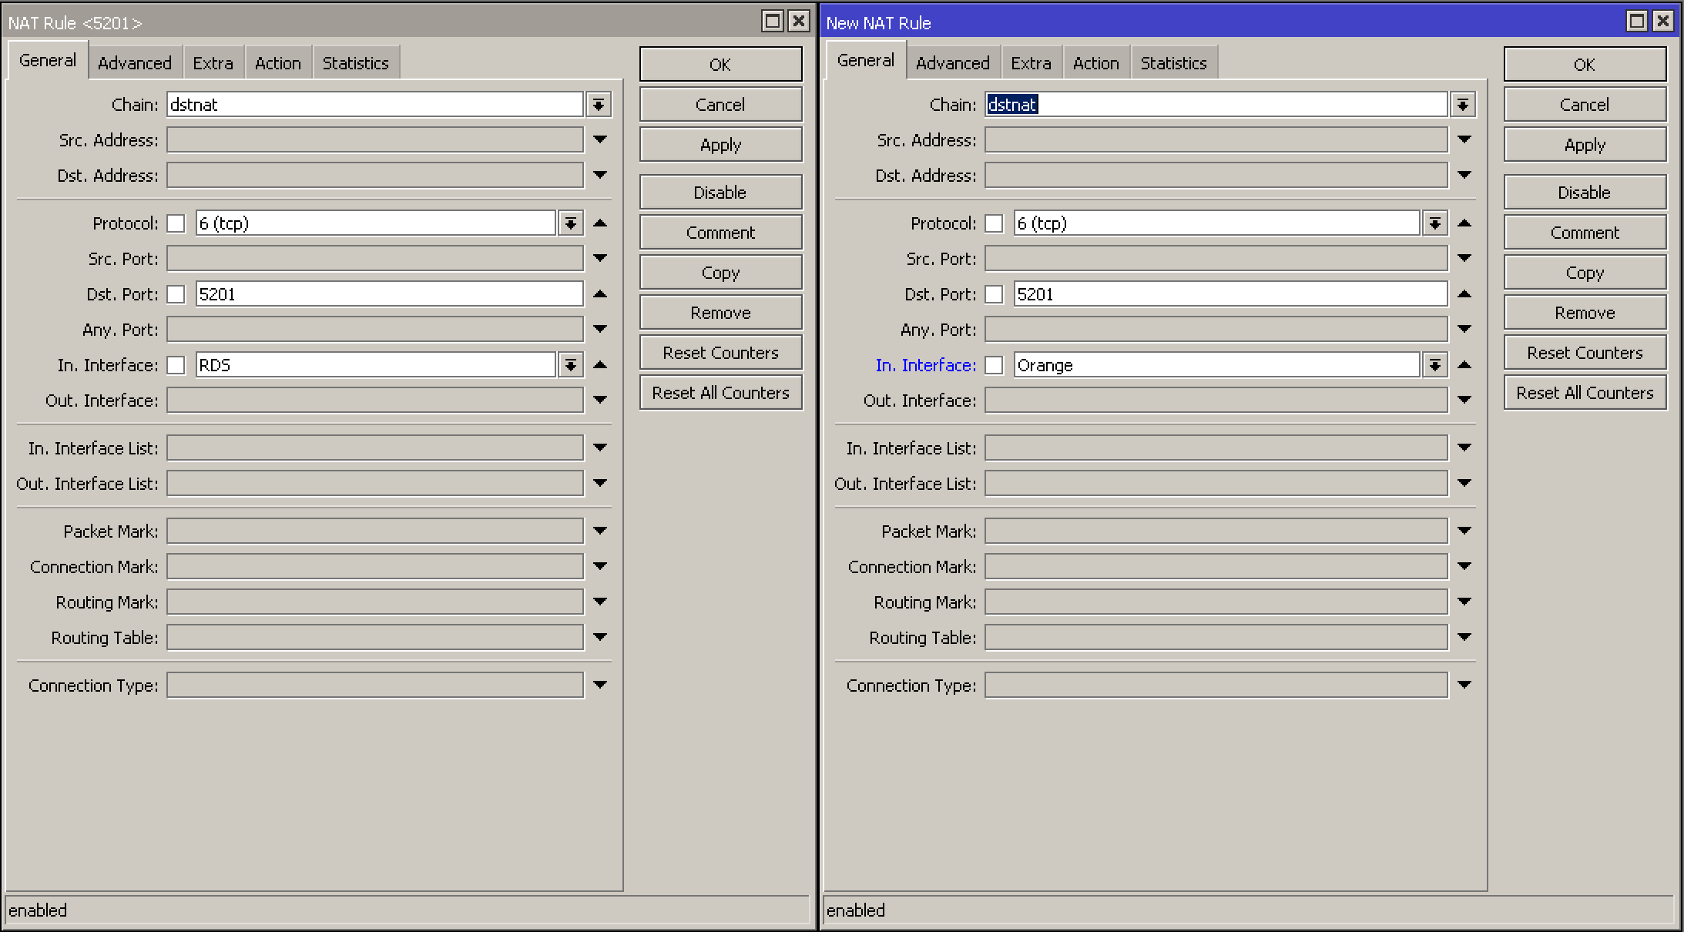The width and height of the screenshot is (1684, 932).
Task: Collapse Dst. Port field in NAT Rule <5201>
Action: [x=600, y=293]
